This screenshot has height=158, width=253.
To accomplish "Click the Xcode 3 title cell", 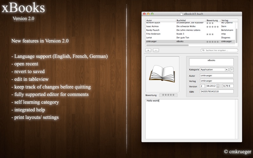I will [x=180, y=34].
